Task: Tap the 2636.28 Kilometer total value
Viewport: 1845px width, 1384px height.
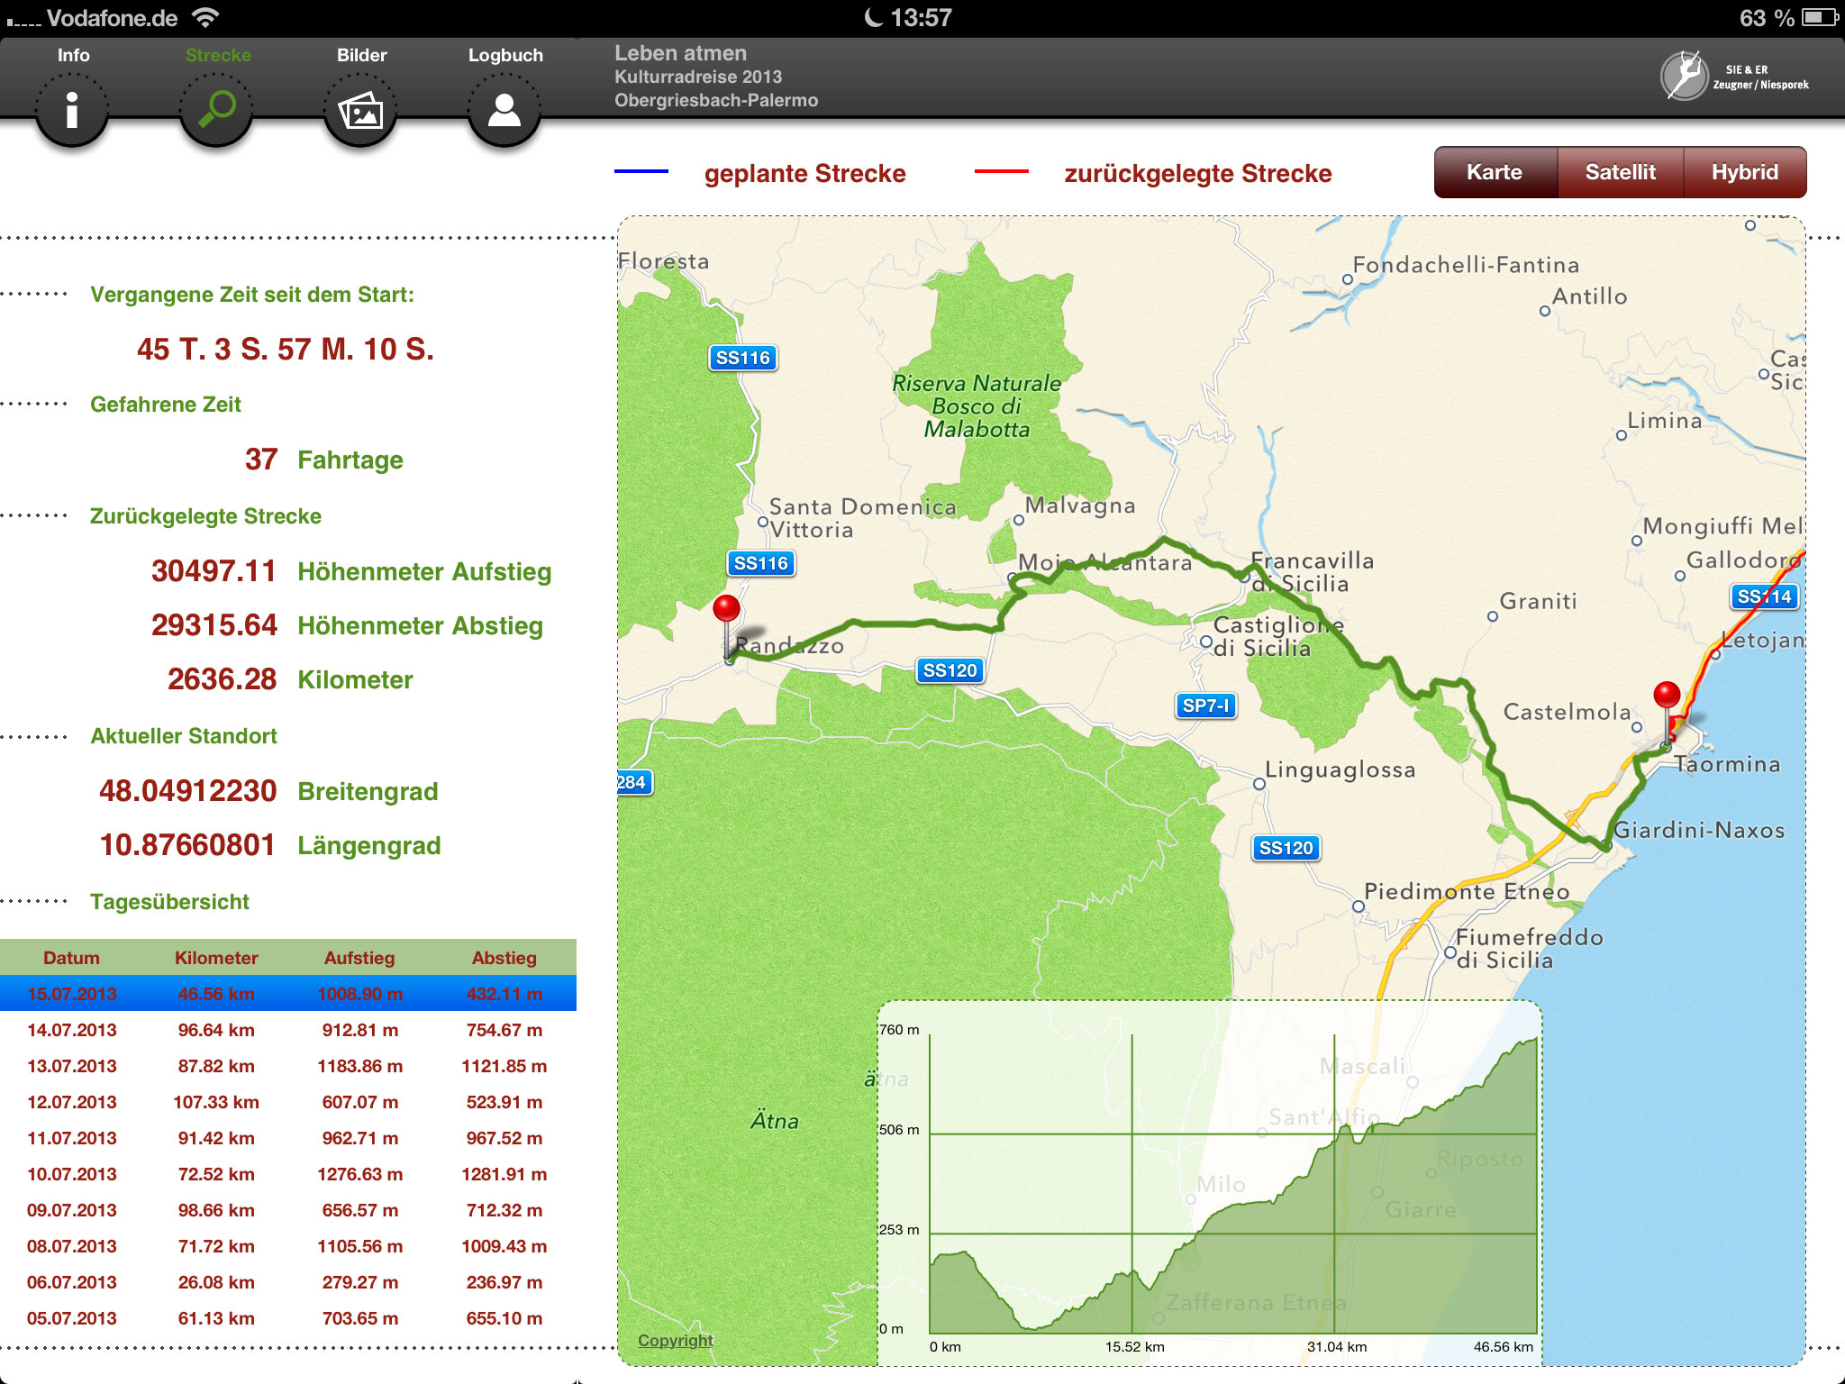Action: (x=222, y=679)
